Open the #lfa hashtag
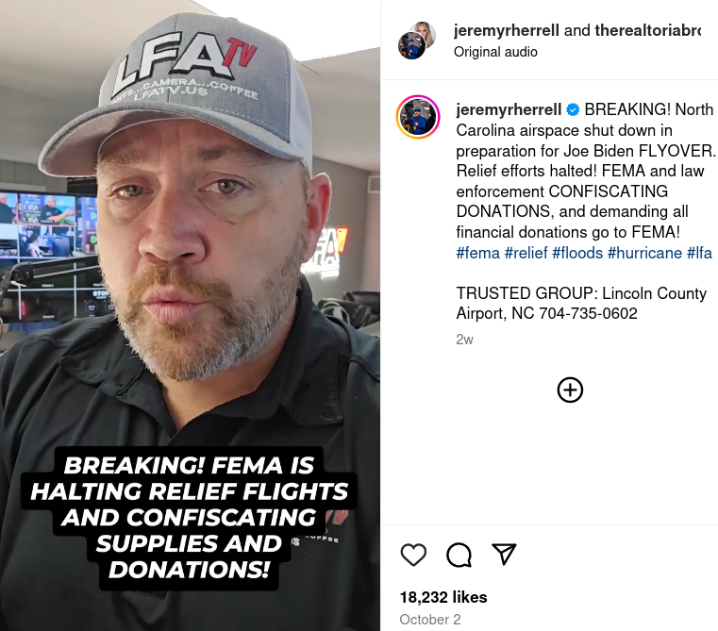Image resolution: width=718 pixels, height=631 pixels. pos(700,253)
